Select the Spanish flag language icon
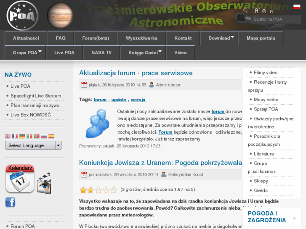This screenshot has height=229, width=306. tap(51, 136)
